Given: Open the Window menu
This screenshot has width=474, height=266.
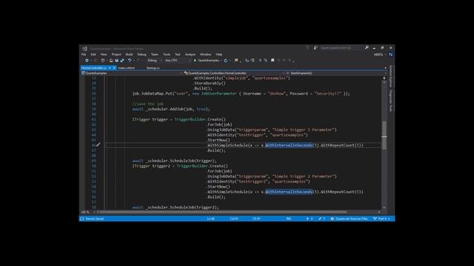Looking at the screenshot, I should pyautogui.click(x=206, y=55).
